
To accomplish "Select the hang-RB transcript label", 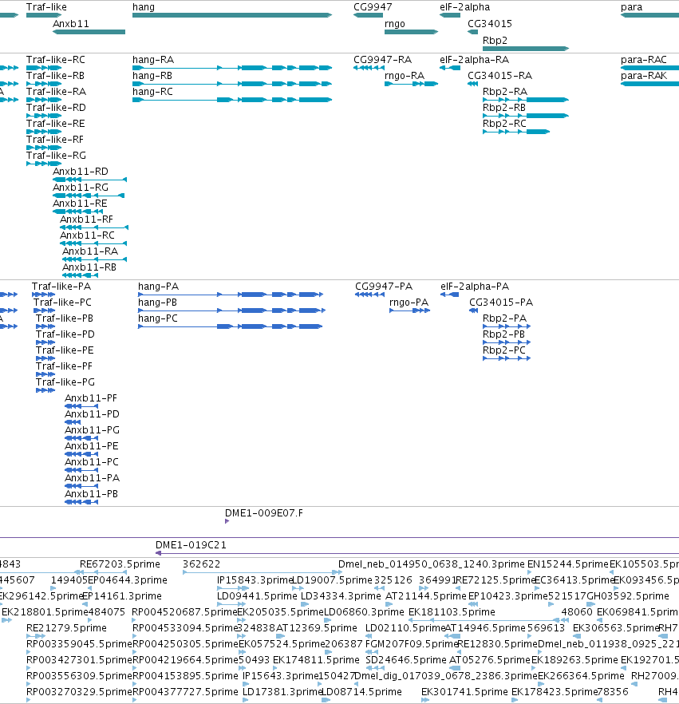I will coord(152,75).
